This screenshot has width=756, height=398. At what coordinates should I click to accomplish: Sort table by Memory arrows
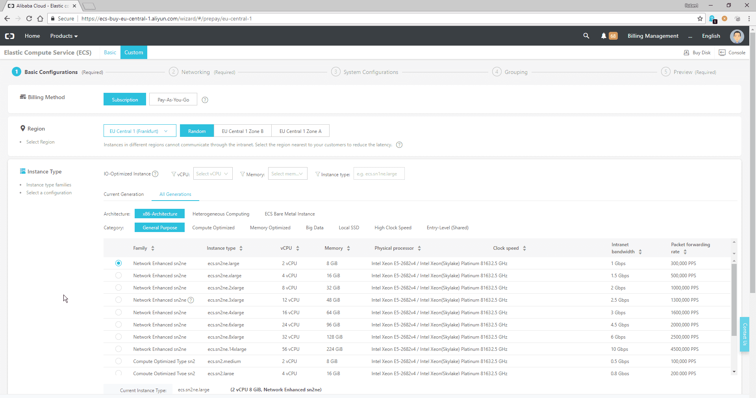tap(348, 248)
